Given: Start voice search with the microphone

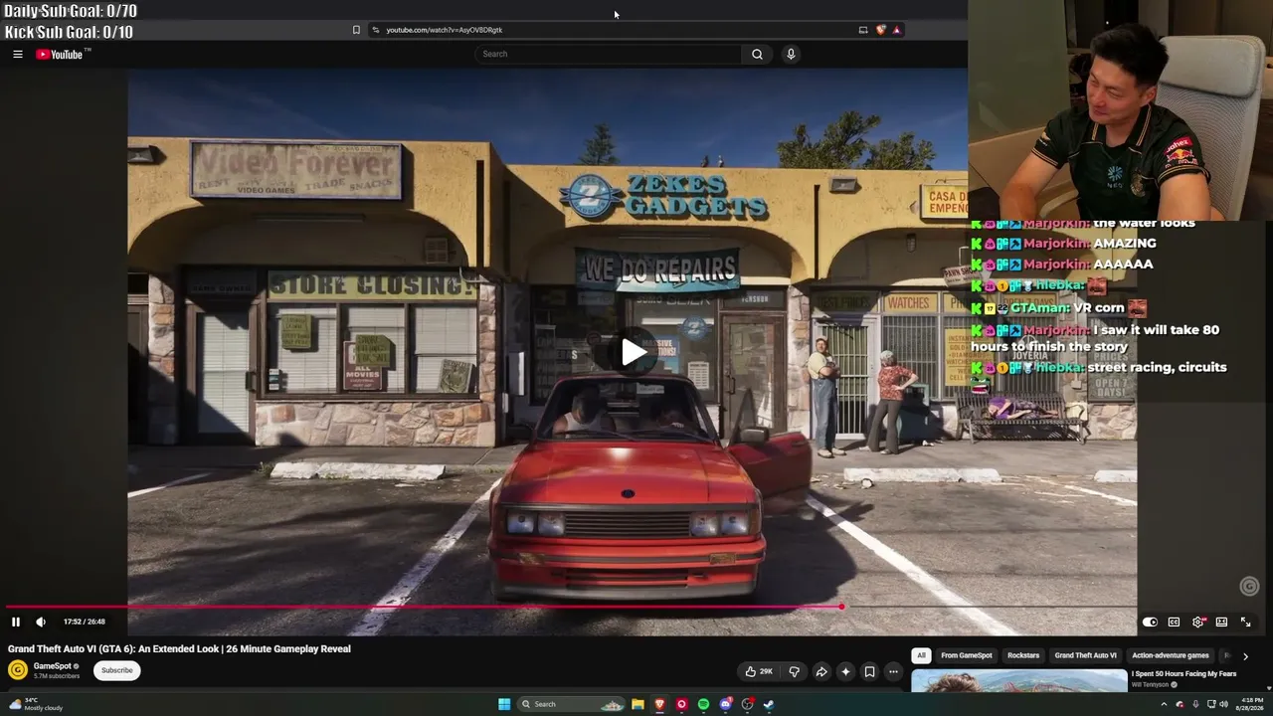Looking at the screenshot, I should [791, 55].
